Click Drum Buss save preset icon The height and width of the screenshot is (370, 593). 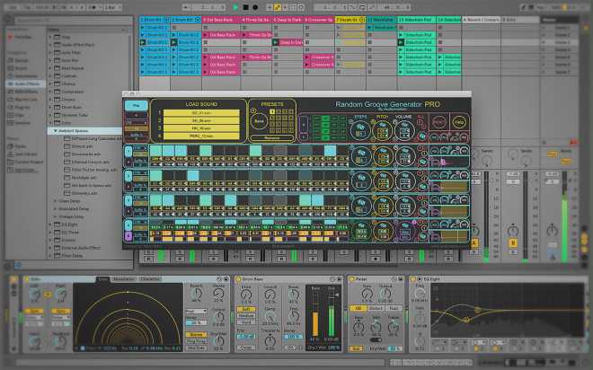tap(340, 279)
